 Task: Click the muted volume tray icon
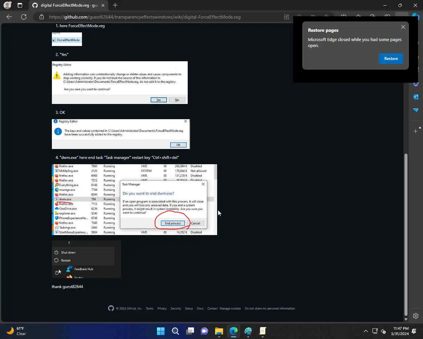383,331
